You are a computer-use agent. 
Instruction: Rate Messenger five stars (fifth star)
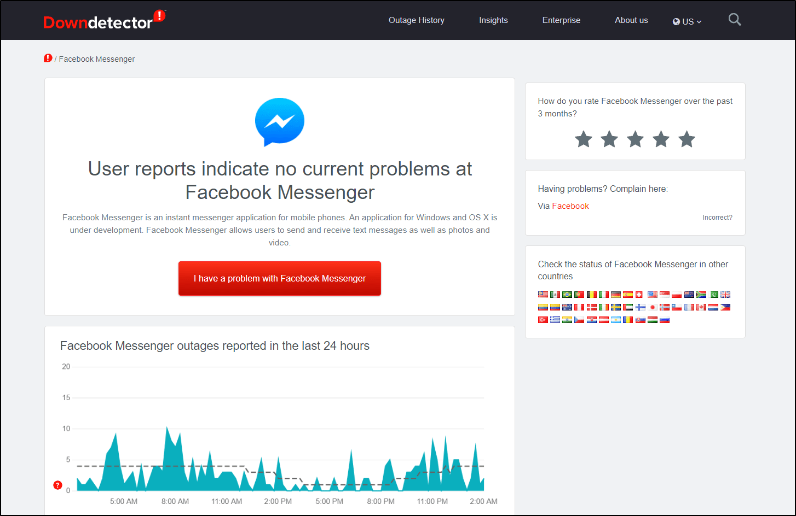[687, 139]
